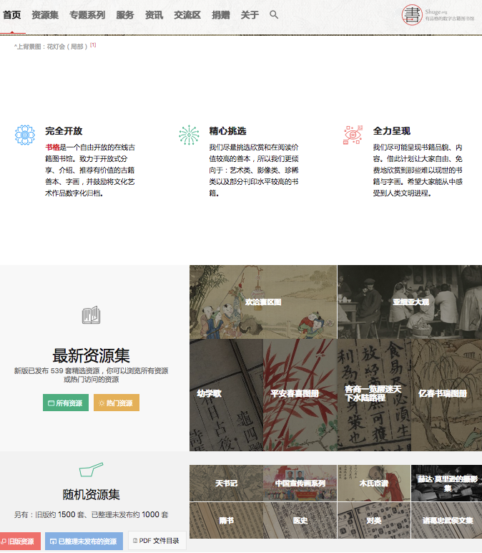Open the 隋书 thumbnail
Viewport: 482px width, 553px height.
click(x=226, y=520)
